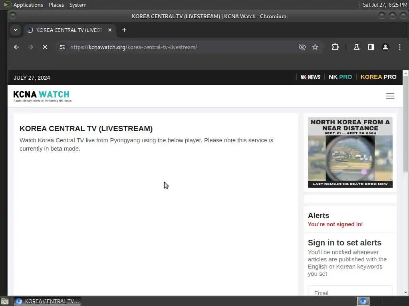Click the KCNA Watch logo
Viewport: 409px width, 306px height.
click(42, 96)
